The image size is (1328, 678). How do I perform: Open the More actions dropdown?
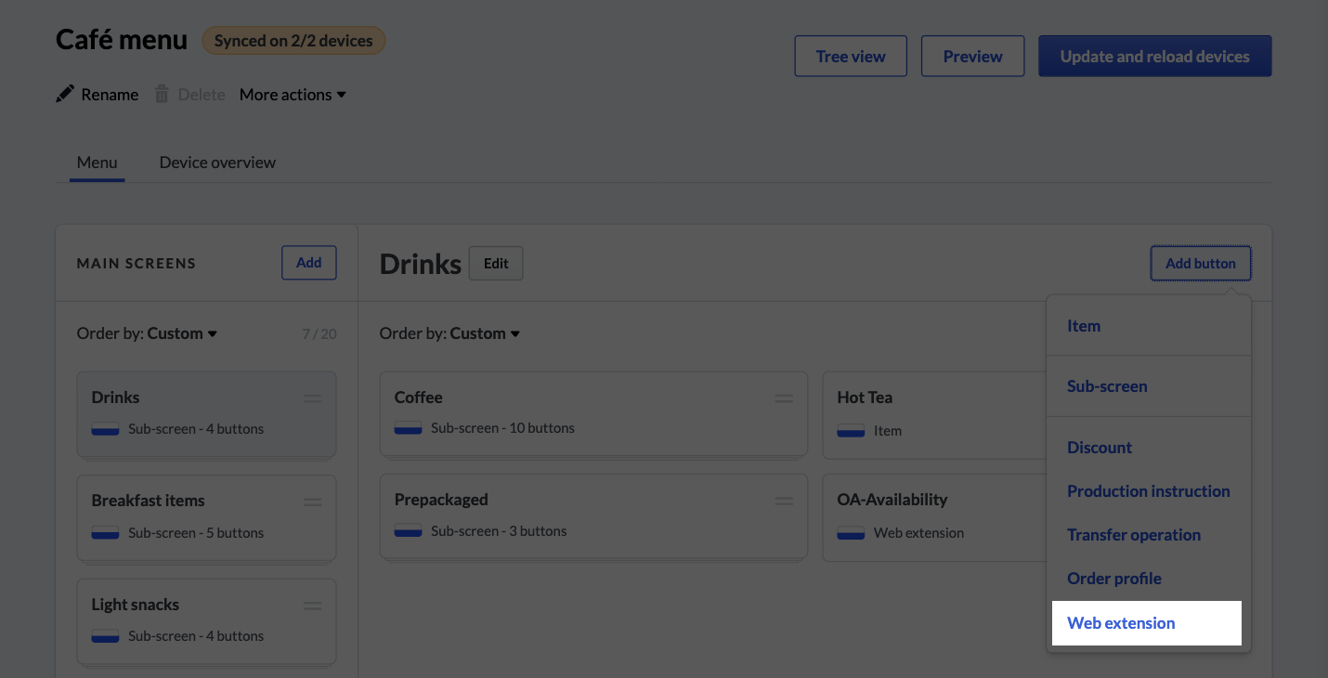(292, 94)
